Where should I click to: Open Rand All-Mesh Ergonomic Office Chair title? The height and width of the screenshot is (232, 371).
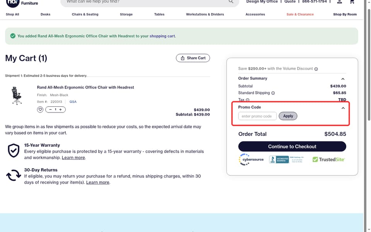click(x=85, y=87)
